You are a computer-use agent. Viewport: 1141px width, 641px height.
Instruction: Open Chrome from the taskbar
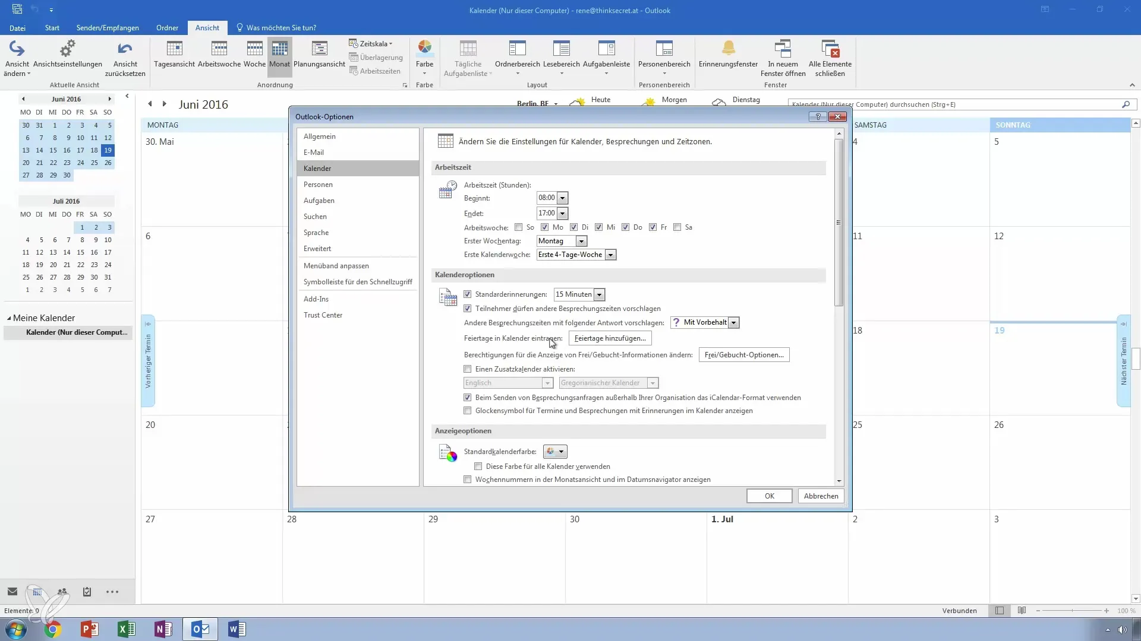click(x=52, y=629)
